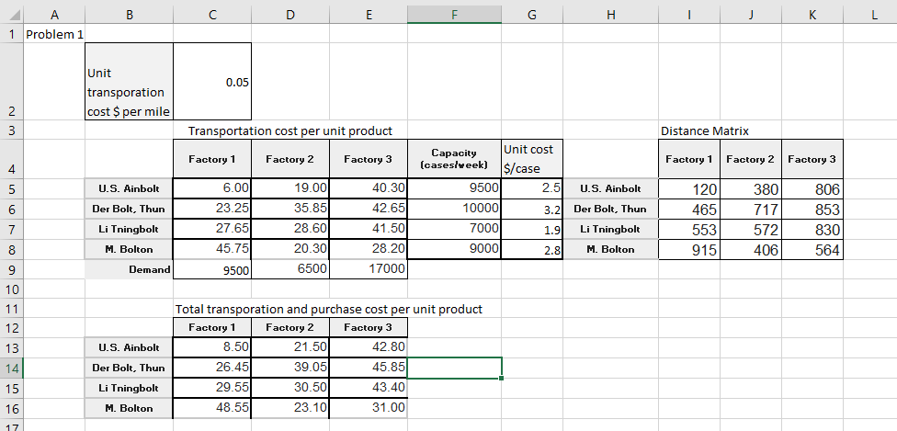The image size is (897, 431).
Task: Select the 'Capacity (cases/week)' header cell
Action: (454, 159)
